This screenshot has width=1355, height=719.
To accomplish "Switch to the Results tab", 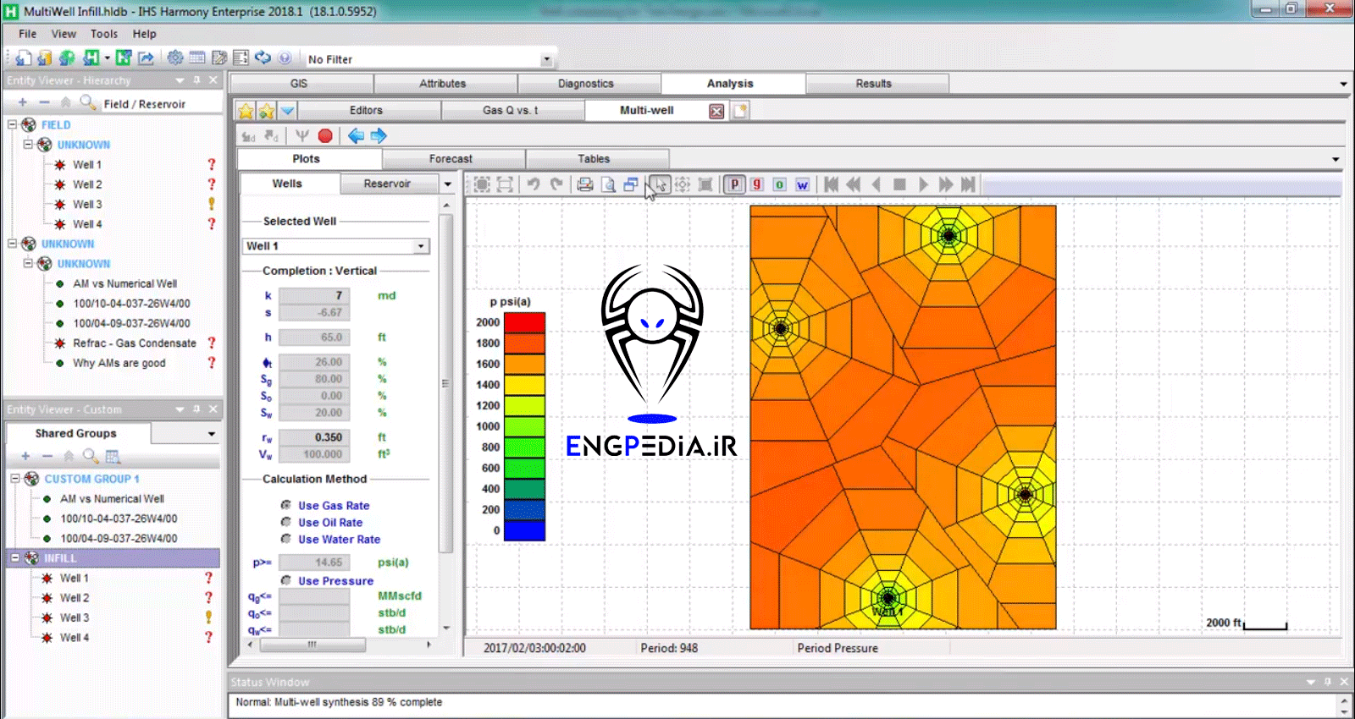I will 874,84.
